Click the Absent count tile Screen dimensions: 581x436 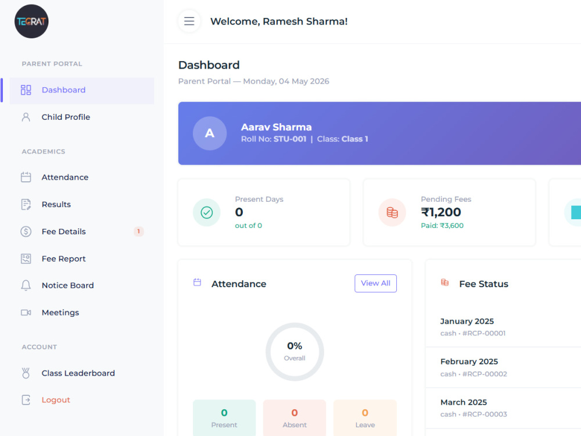tap(295, 418)
